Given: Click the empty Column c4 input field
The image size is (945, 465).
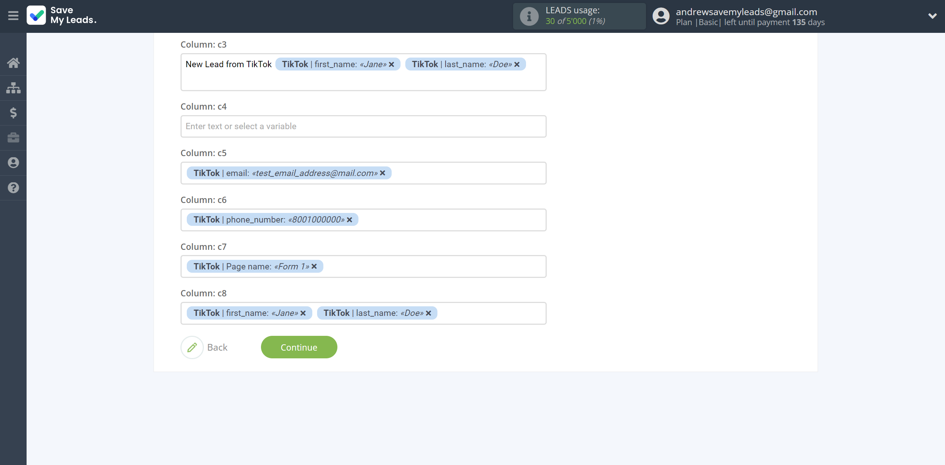Looking at the screenshot, I should [x=363, y=127].
